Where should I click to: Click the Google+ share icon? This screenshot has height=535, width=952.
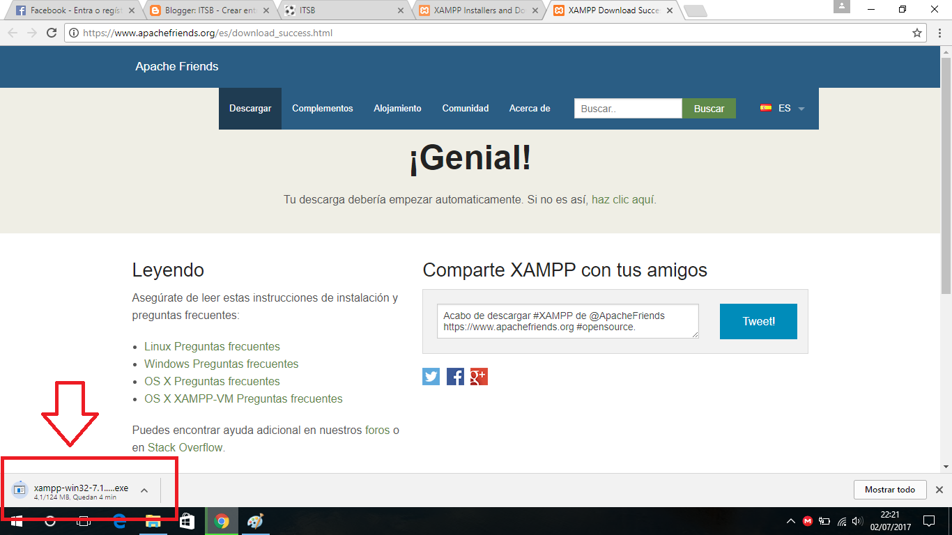coord(479,376)
